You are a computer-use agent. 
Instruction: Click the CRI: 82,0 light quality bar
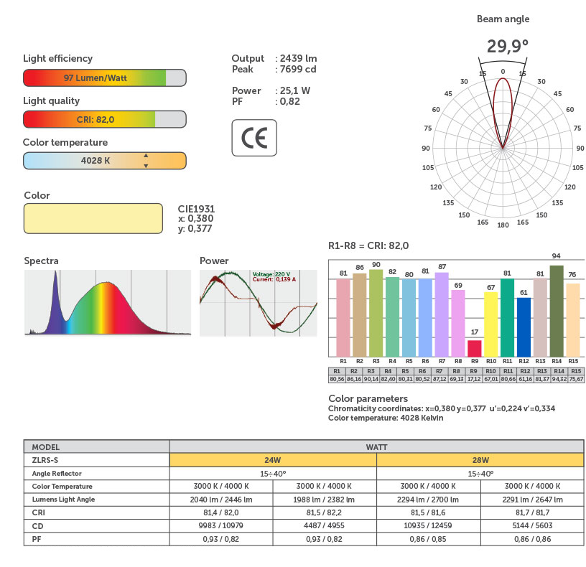[105, 119]
